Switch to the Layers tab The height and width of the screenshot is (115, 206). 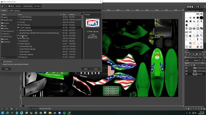point(187,57)
